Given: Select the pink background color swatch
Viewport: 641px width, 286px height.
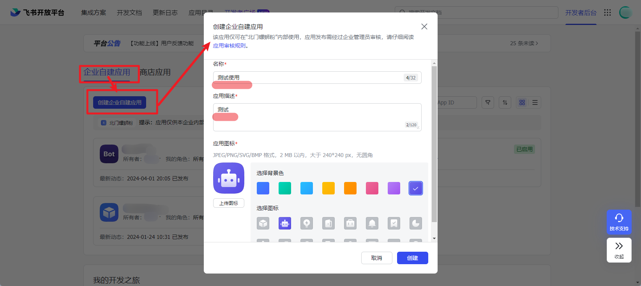Looking at the screenshot, I should [x=372, y=188].
